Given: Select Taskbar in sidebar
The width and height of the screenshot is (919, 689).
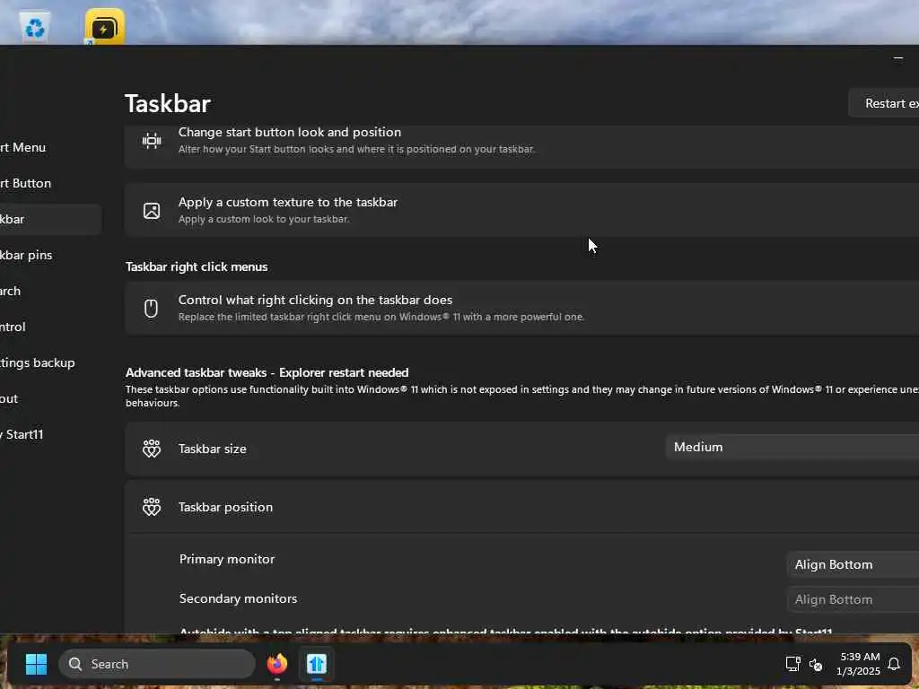Looking at the screenshot, I should click(50, 219).
